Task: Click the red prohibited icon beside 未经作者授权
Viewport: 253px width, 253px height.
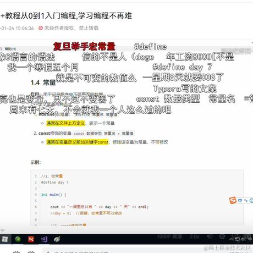Action: (x=41, y=28)
